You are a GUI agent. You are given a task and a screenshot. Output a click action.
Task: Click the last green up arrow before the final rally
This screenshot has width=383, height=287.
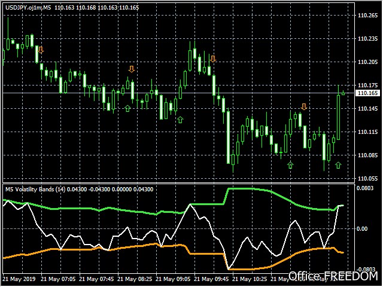[338, 165]
